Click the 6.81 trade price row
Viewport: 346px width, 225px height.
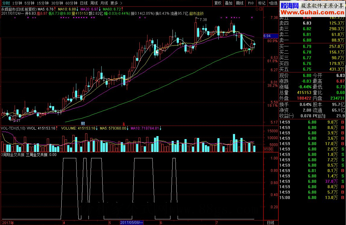pyautogui.click(x=312, y=171)
